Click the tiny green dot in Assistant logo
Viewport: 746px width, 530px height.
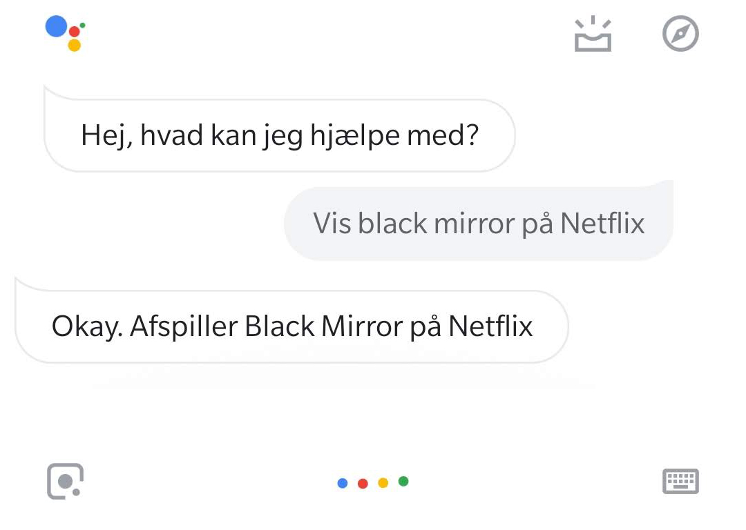[x=83, y=26]
